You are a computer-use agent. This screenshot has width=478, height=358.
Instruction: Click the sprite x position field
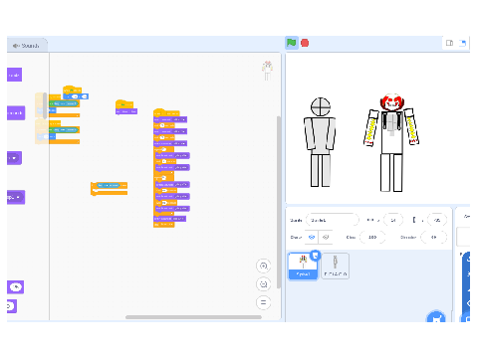point(393,220)
